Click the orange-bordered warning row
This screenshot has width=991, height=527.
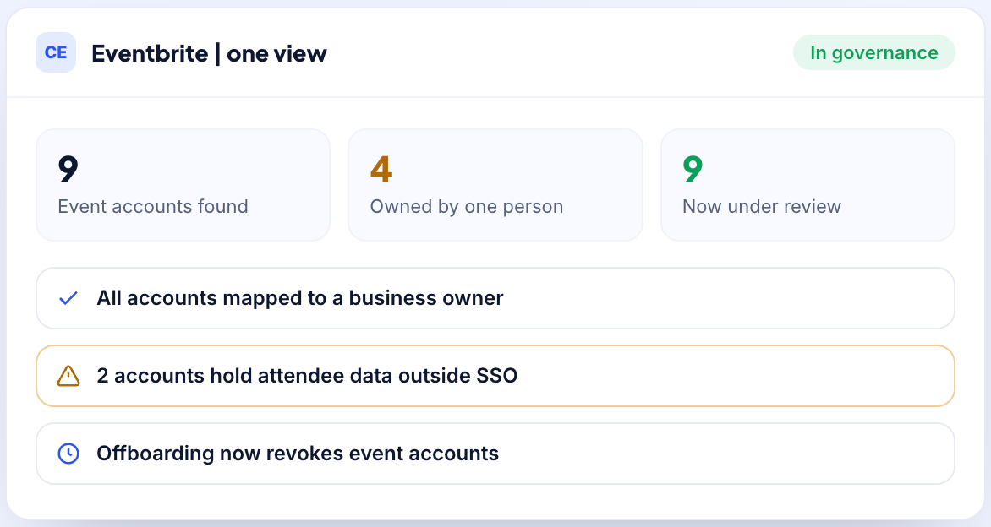point(495,376)
